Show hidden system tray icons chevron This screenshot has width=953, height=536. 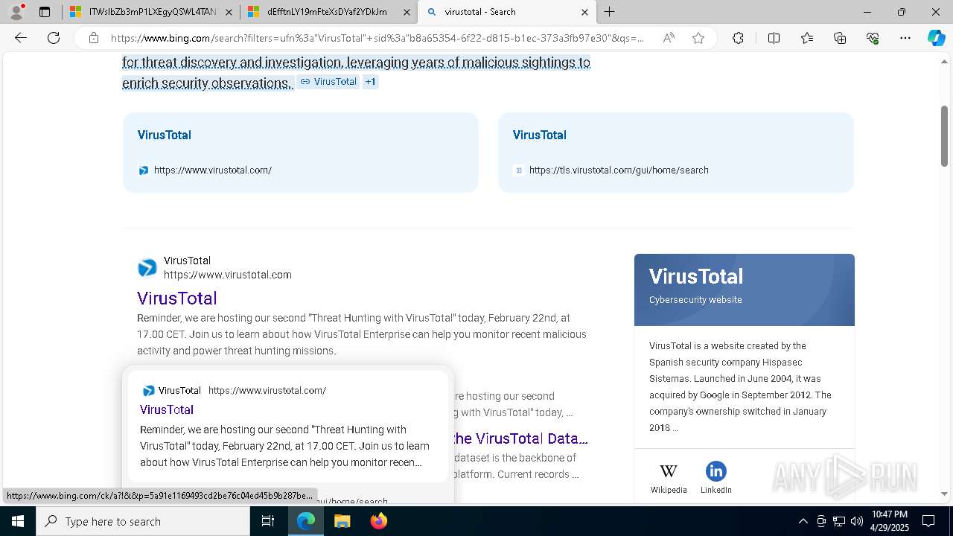[803, 521]
